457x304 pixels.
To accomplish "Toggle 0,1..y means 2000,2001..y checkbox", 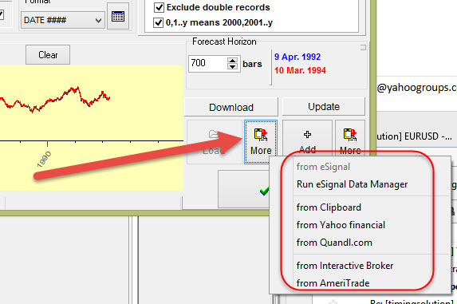I will [x=158, y=22].
